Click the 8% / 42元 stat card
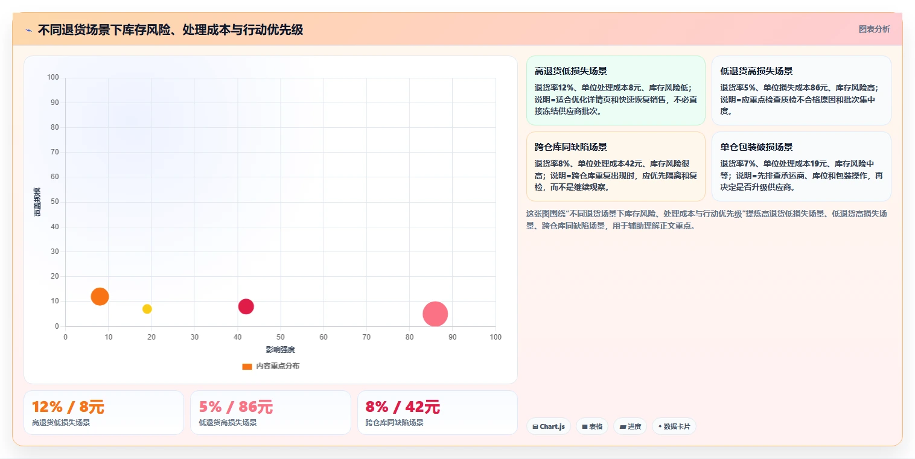Screen dimensions: 915x459 pos(438,413)
